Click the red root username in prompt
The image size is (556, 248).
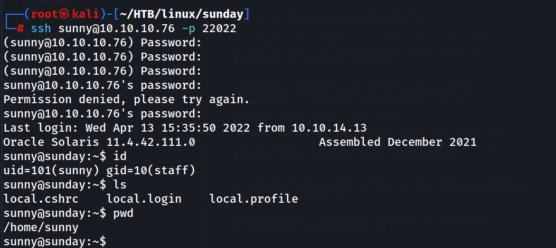tap(45, 15)
